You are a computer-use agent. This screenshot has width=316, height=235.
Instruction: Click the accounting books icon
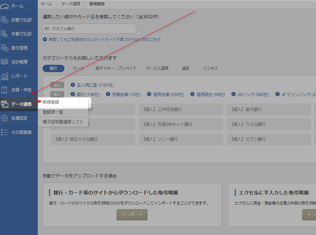5,62
